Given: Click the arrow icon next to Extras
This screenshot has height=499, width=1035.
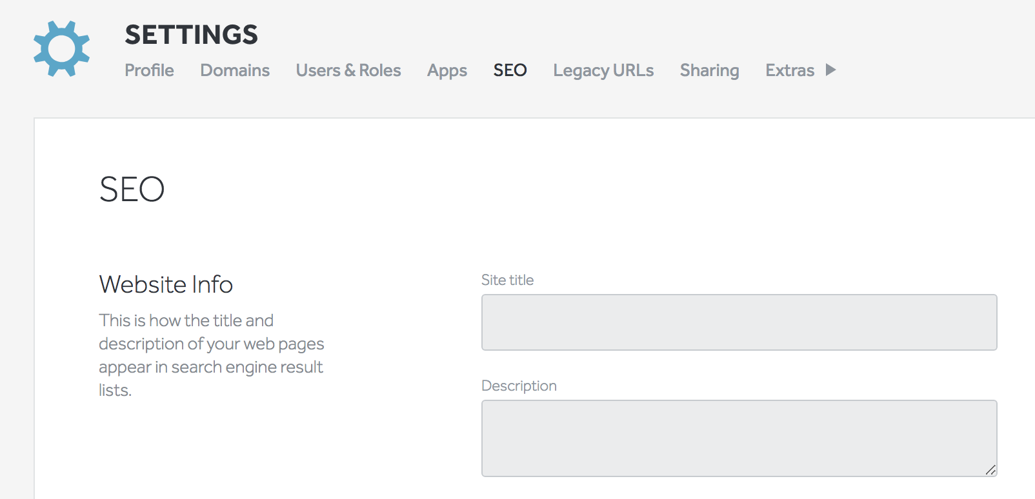Looking at the screenshot, I should [x=830, y=70].
